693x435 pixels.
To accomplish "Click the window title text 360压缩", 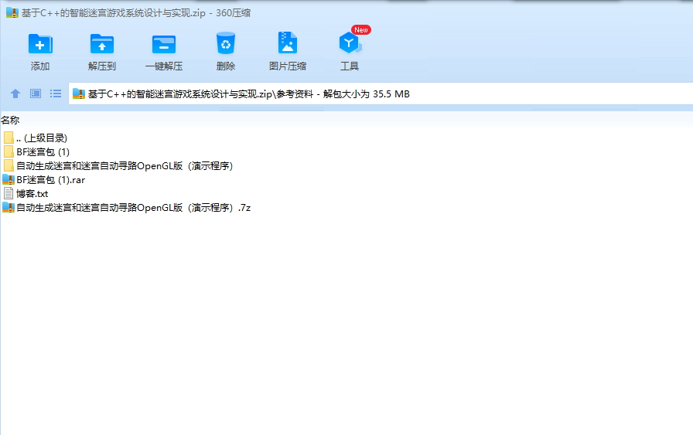I will coord(234,13).
